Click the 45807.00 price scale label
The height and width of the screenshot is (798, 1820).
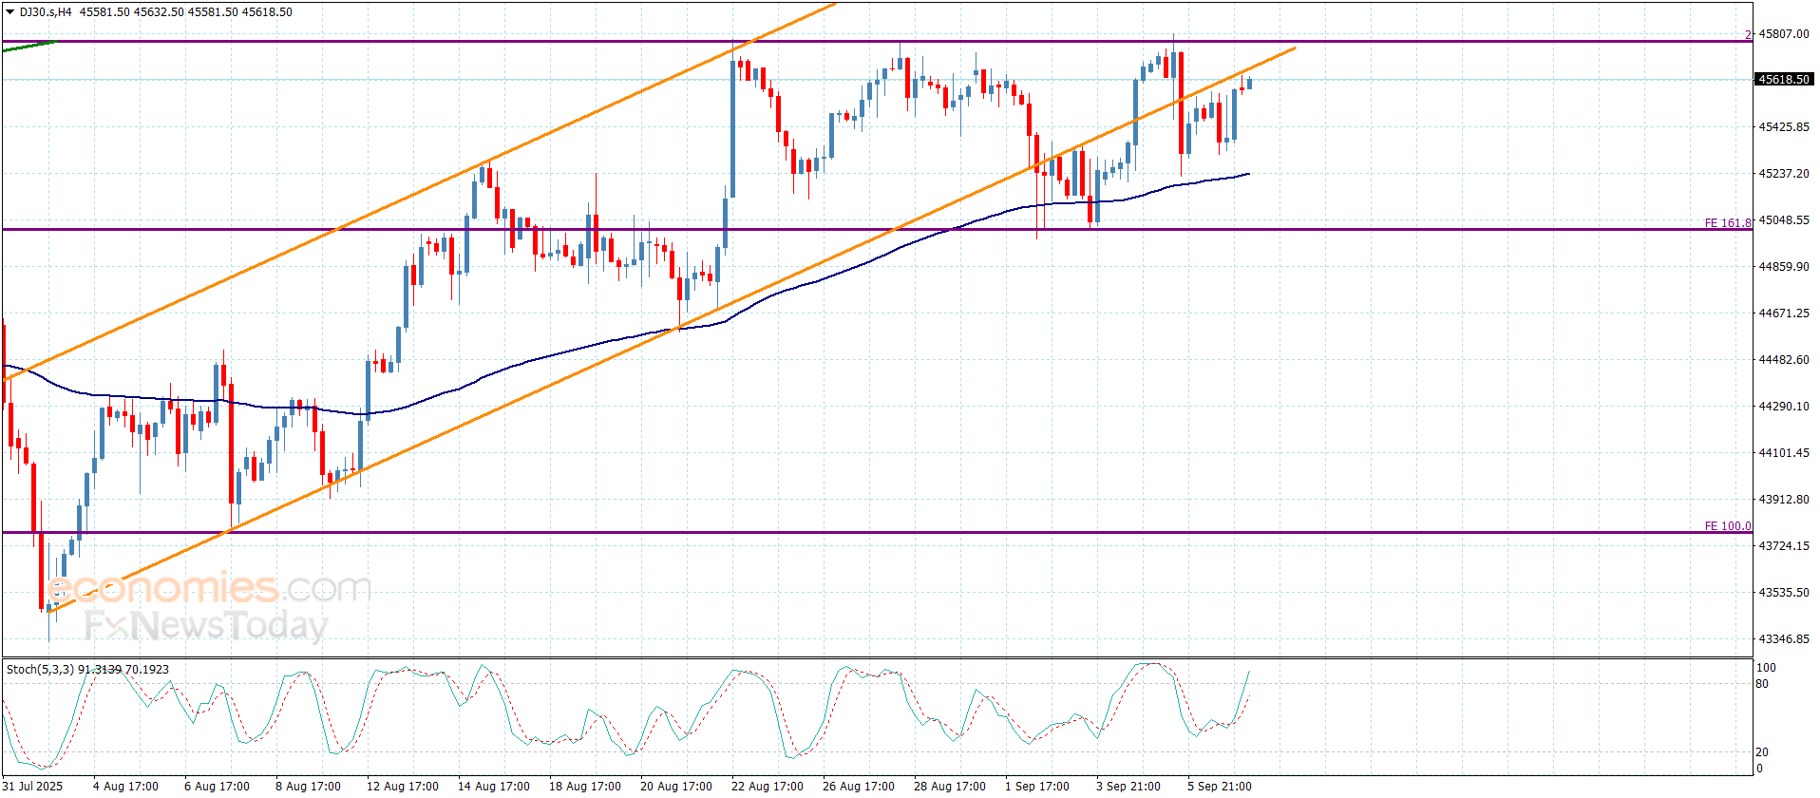[x=1784, y=34]
